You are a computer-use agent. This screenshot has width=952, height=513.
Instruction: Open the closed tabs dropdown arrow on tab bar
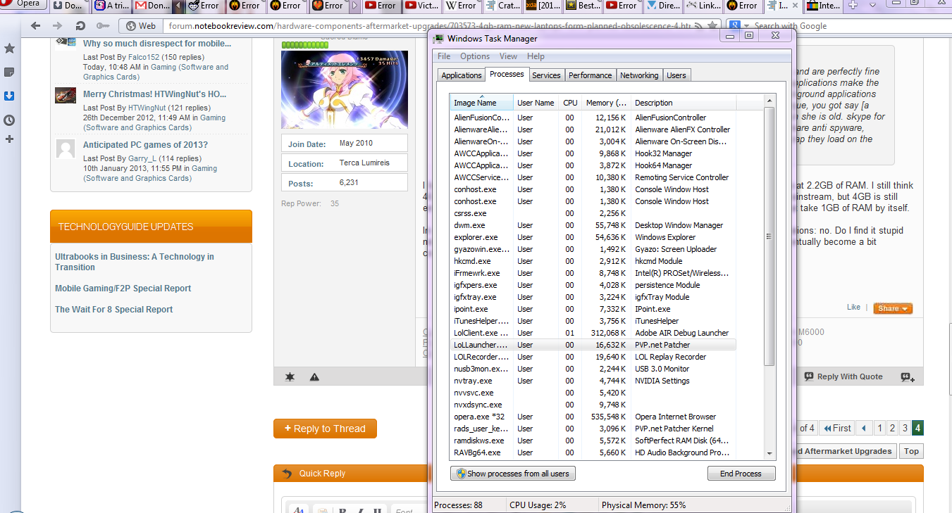point(872,6)
